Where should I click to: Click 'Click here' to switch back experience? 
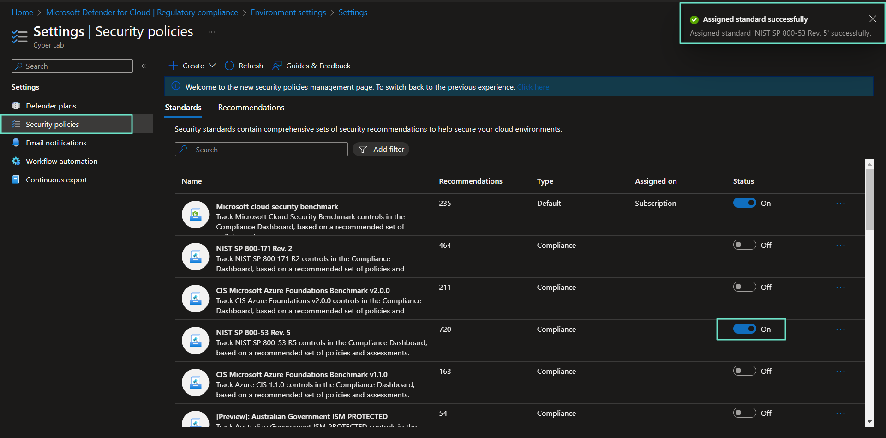coord(533,87)
